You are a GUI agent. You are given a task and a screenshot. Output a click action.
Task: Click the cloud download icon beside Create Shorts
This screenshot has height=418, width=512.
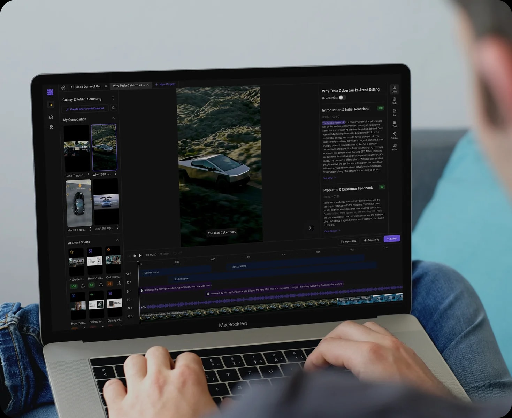[114, 108]
